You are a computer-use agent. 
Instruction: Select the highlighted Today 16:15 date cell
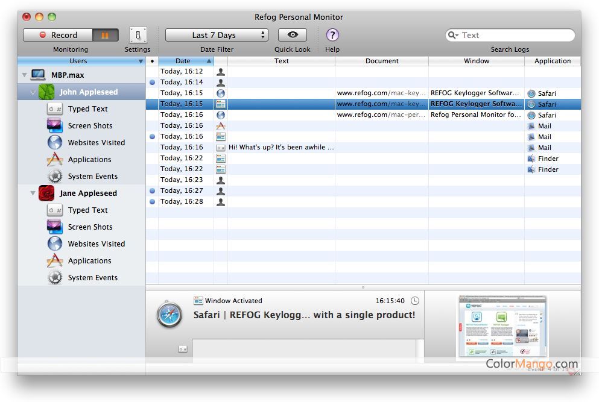coord(186,104)
